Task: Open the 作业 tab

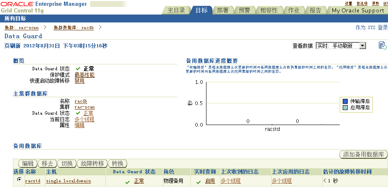Action: (294, 10)
